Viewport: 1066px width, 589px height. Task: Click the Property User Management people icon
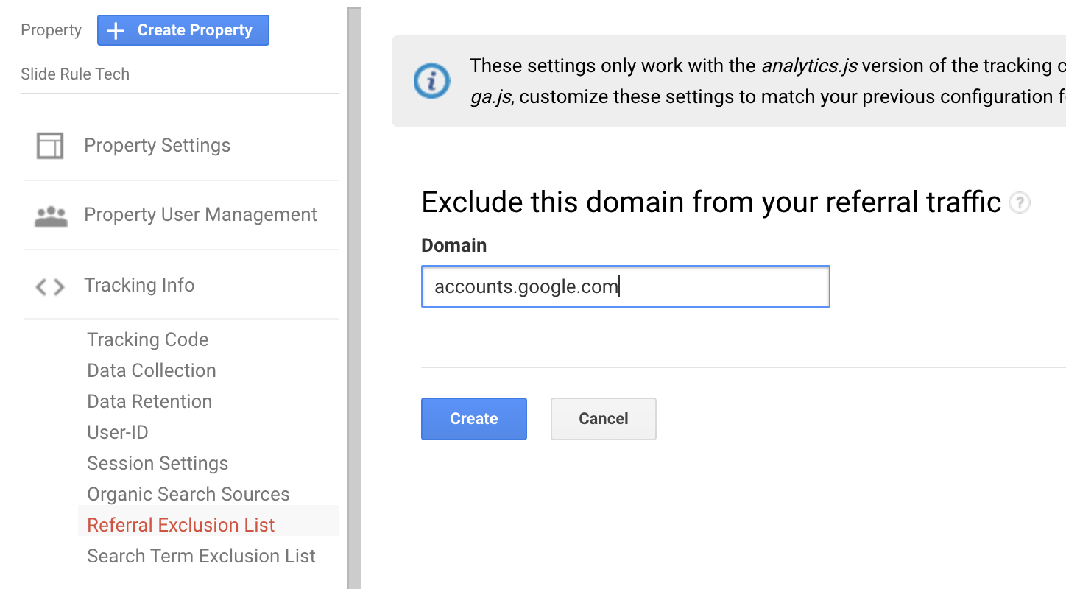pyautogui.click(x=51, y=216)
